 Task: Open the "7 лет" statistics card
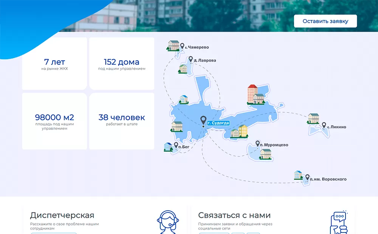point(54,64)
